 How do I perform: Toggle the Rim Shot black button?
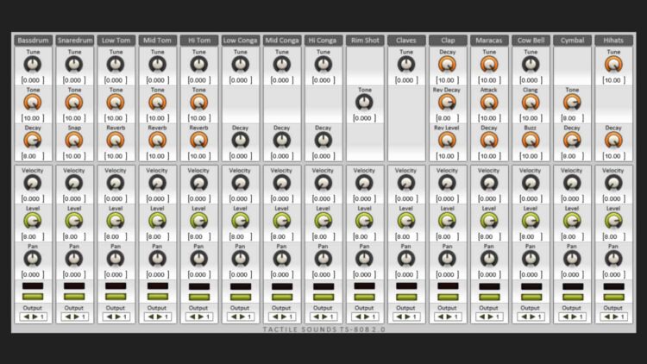point(364,286)
